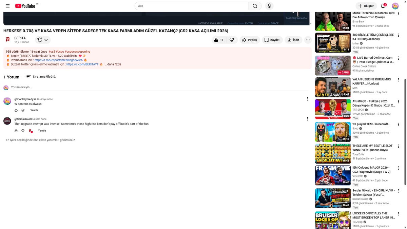
Task: Open menu for TEMU minecraft video
Action: tap(398, 125)
